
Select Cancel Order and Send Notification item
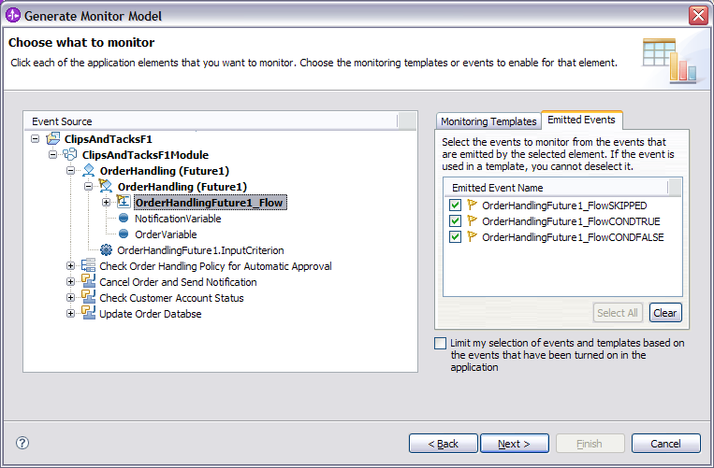[178, 282]
